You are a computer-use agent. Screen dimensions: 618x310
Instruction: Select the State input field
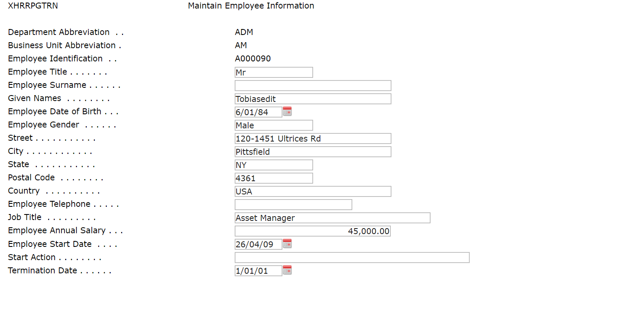pos(273,165)
